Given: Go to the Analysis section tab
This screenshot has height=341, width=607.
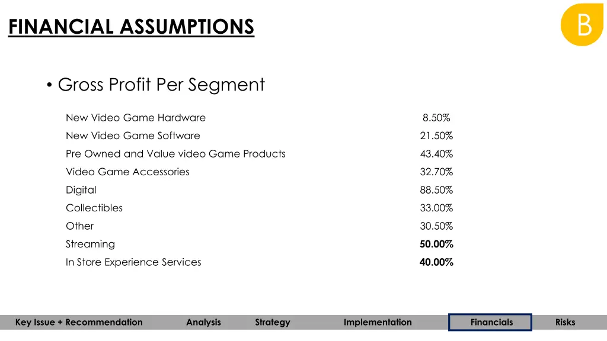Looking at the screenshot, I should point(204,322).
